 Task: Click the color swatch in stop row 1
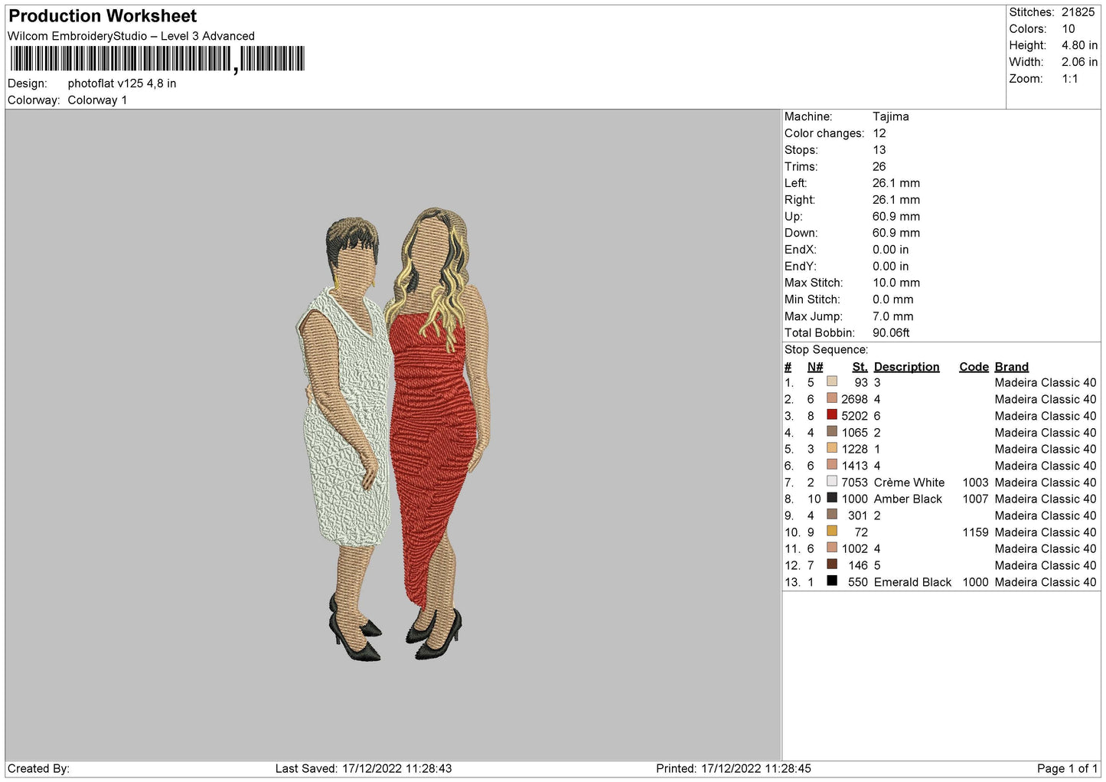[x=831, y=381]
